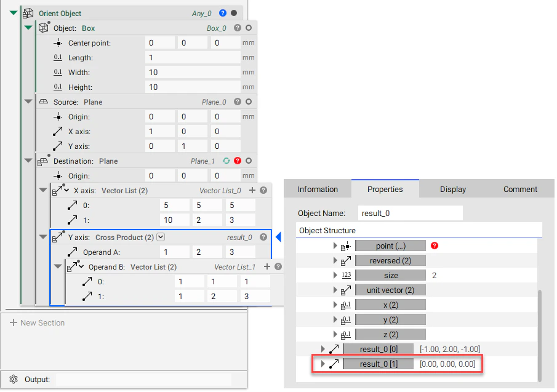
Task: Click the green refresh icon on Plane_1
Action: point(226,161)
